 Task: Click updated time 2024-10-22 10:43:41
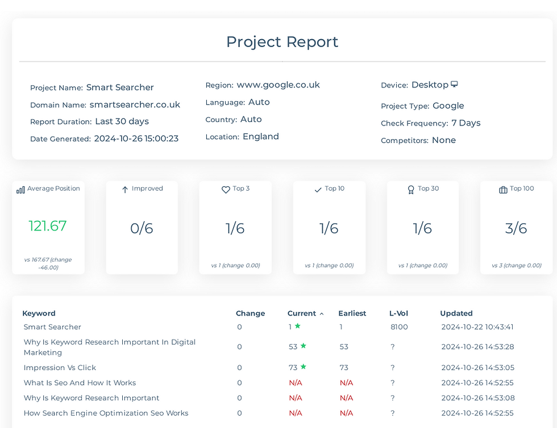click(x=477, y=327)
